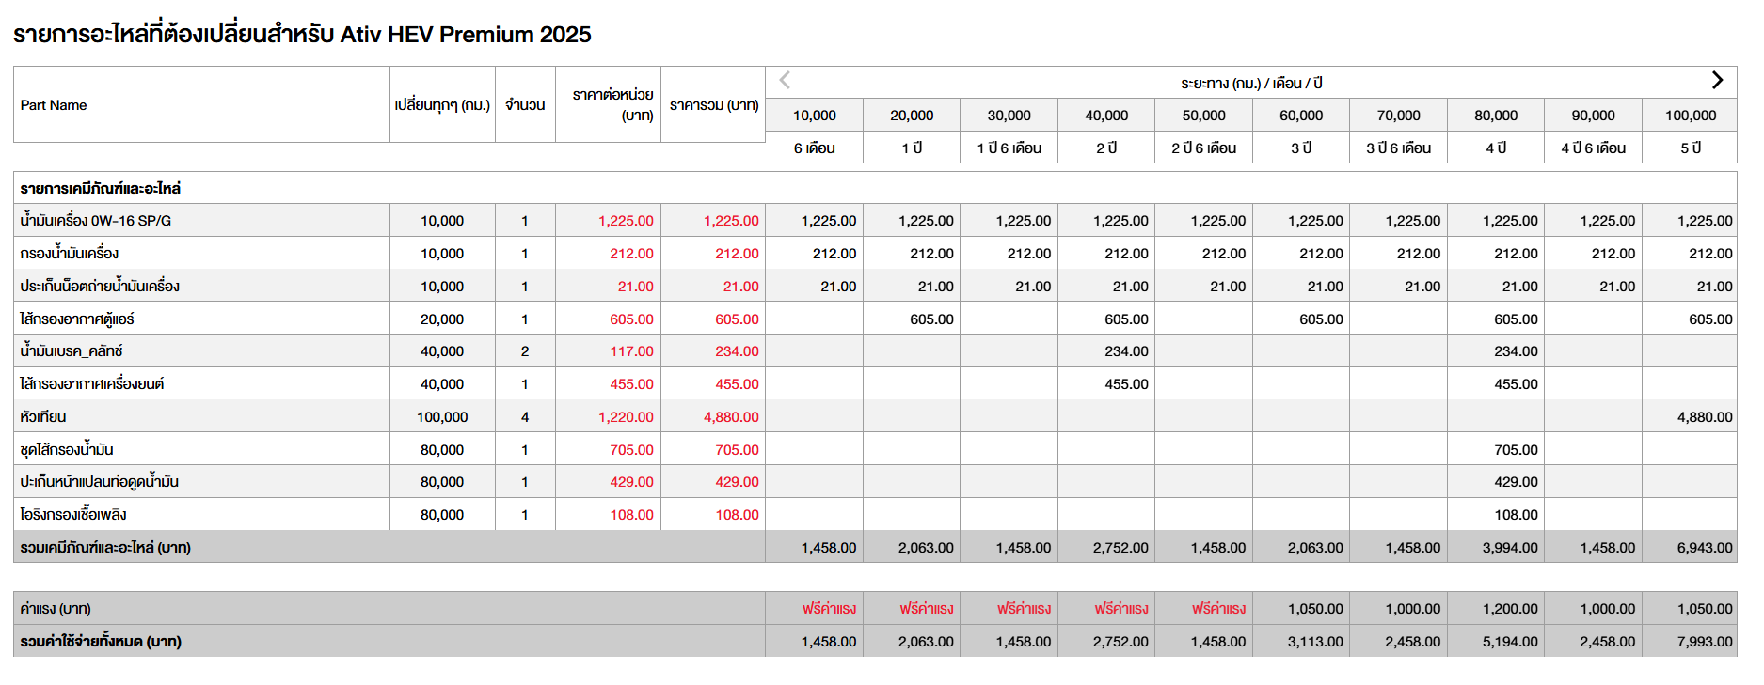Click the 117.00 unit price
The image size is (1764, 685).
click(x=631, y=351)
